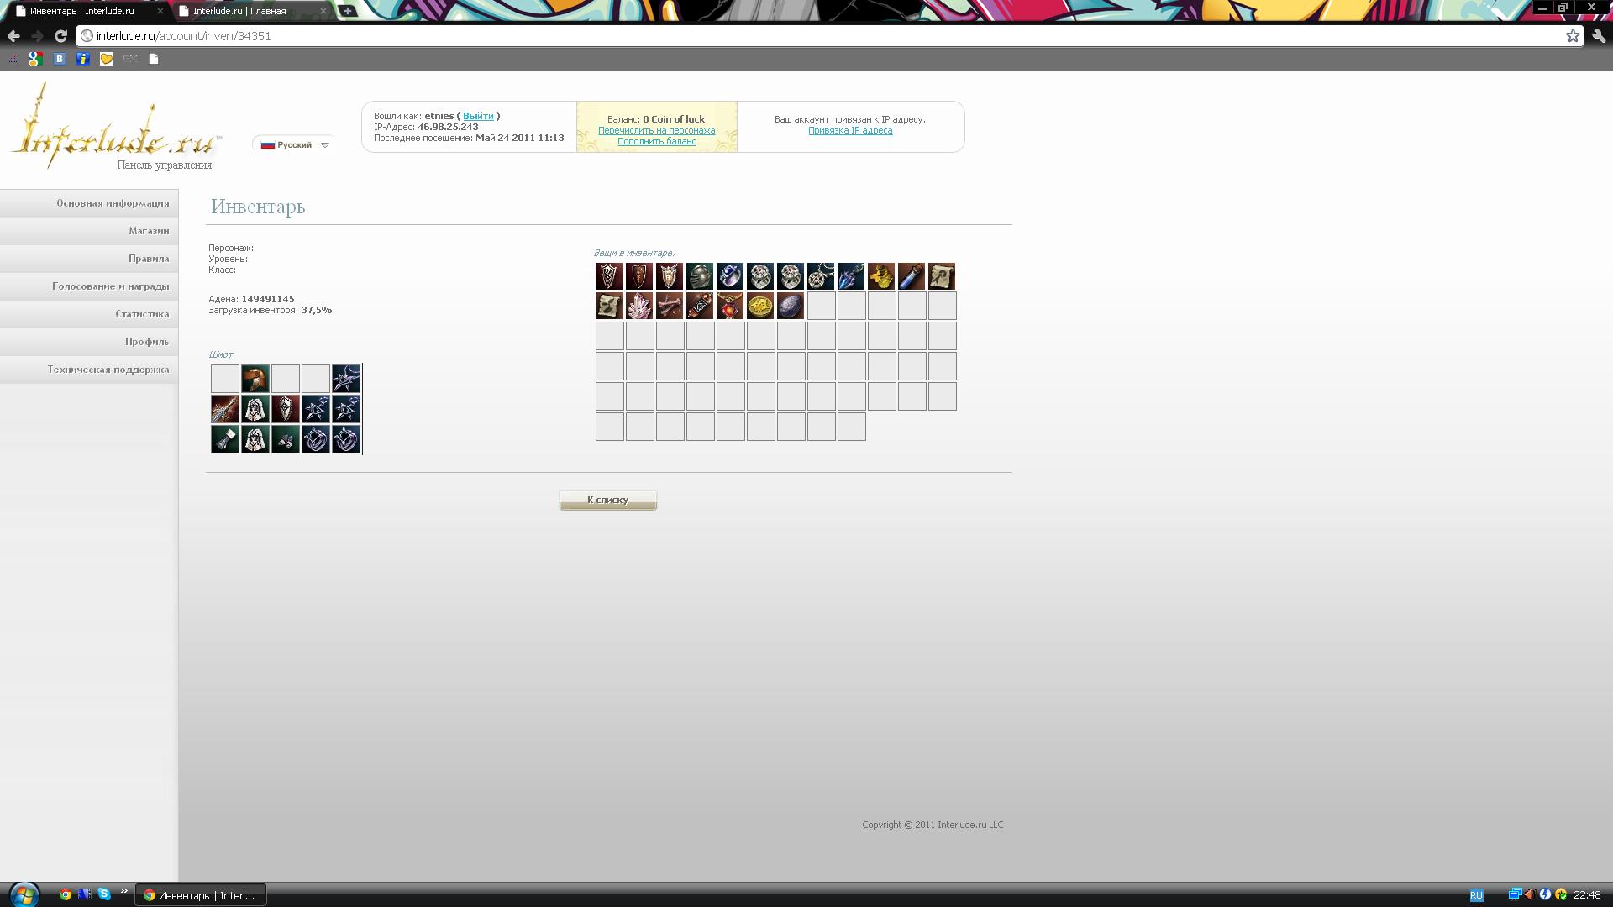Open the Русский language dropdown

point(294,145)
